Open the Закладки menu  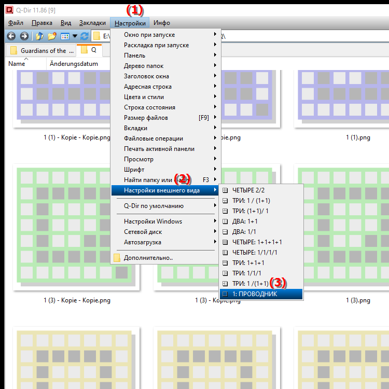(92, 23)
